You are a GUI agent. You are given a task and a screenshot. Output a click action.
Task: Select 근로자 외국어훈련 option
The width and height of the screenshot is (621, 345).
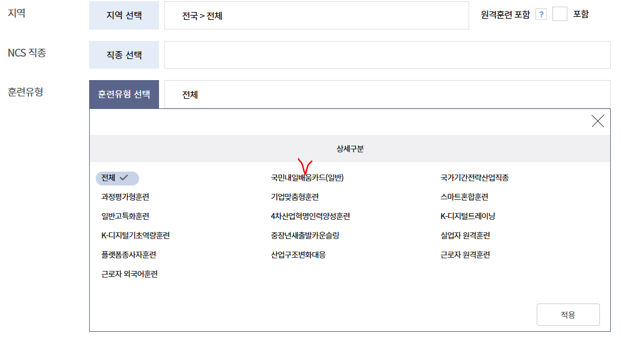pos(130,274)
